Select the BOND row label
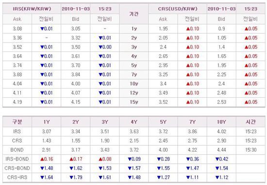 point(17,150)
